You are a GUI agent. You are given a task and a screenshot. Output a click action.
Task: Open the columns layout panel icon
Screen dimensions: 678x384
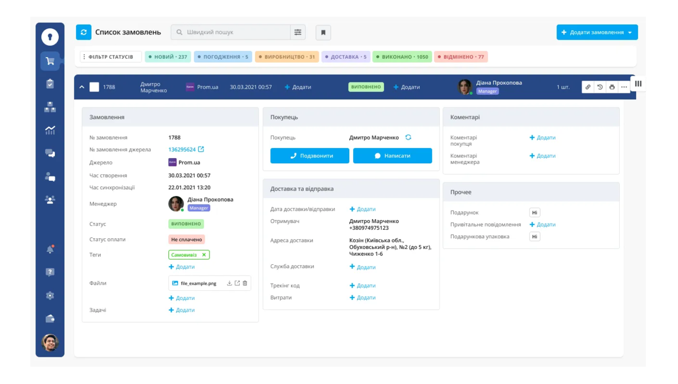(638, 84)
